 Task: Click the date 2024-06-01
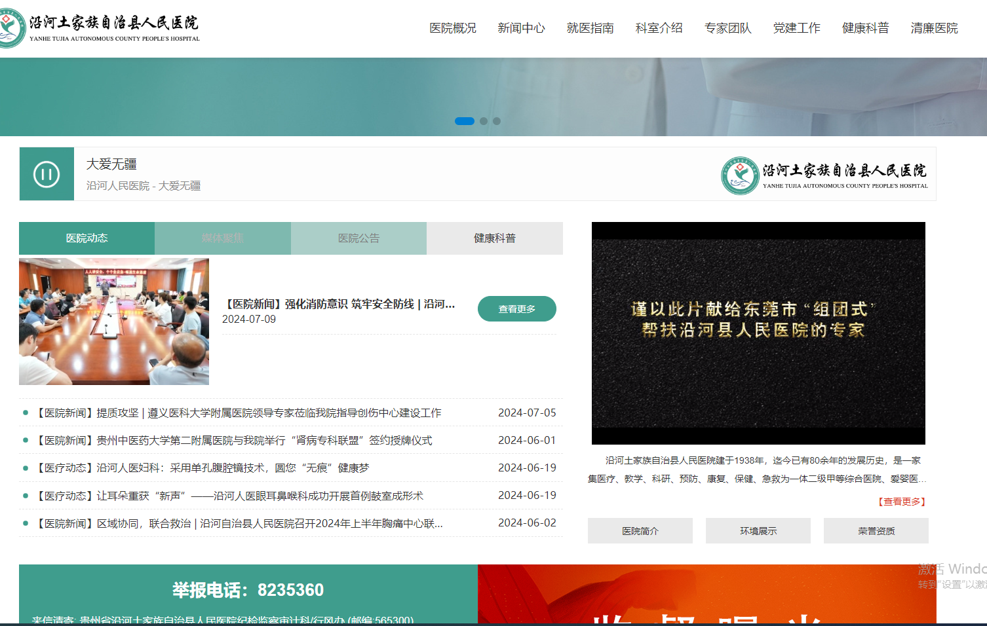tap(527, 441)
